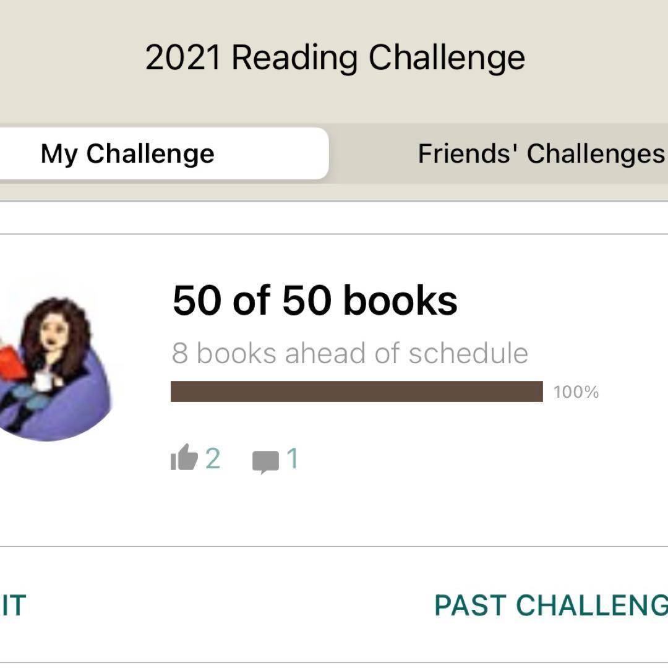
Task: Switch to the Friends' Challenges tab
Action: coord(541,153)
